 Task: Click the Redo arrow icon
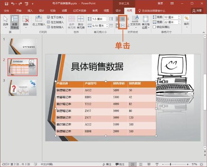pos(20,3)
